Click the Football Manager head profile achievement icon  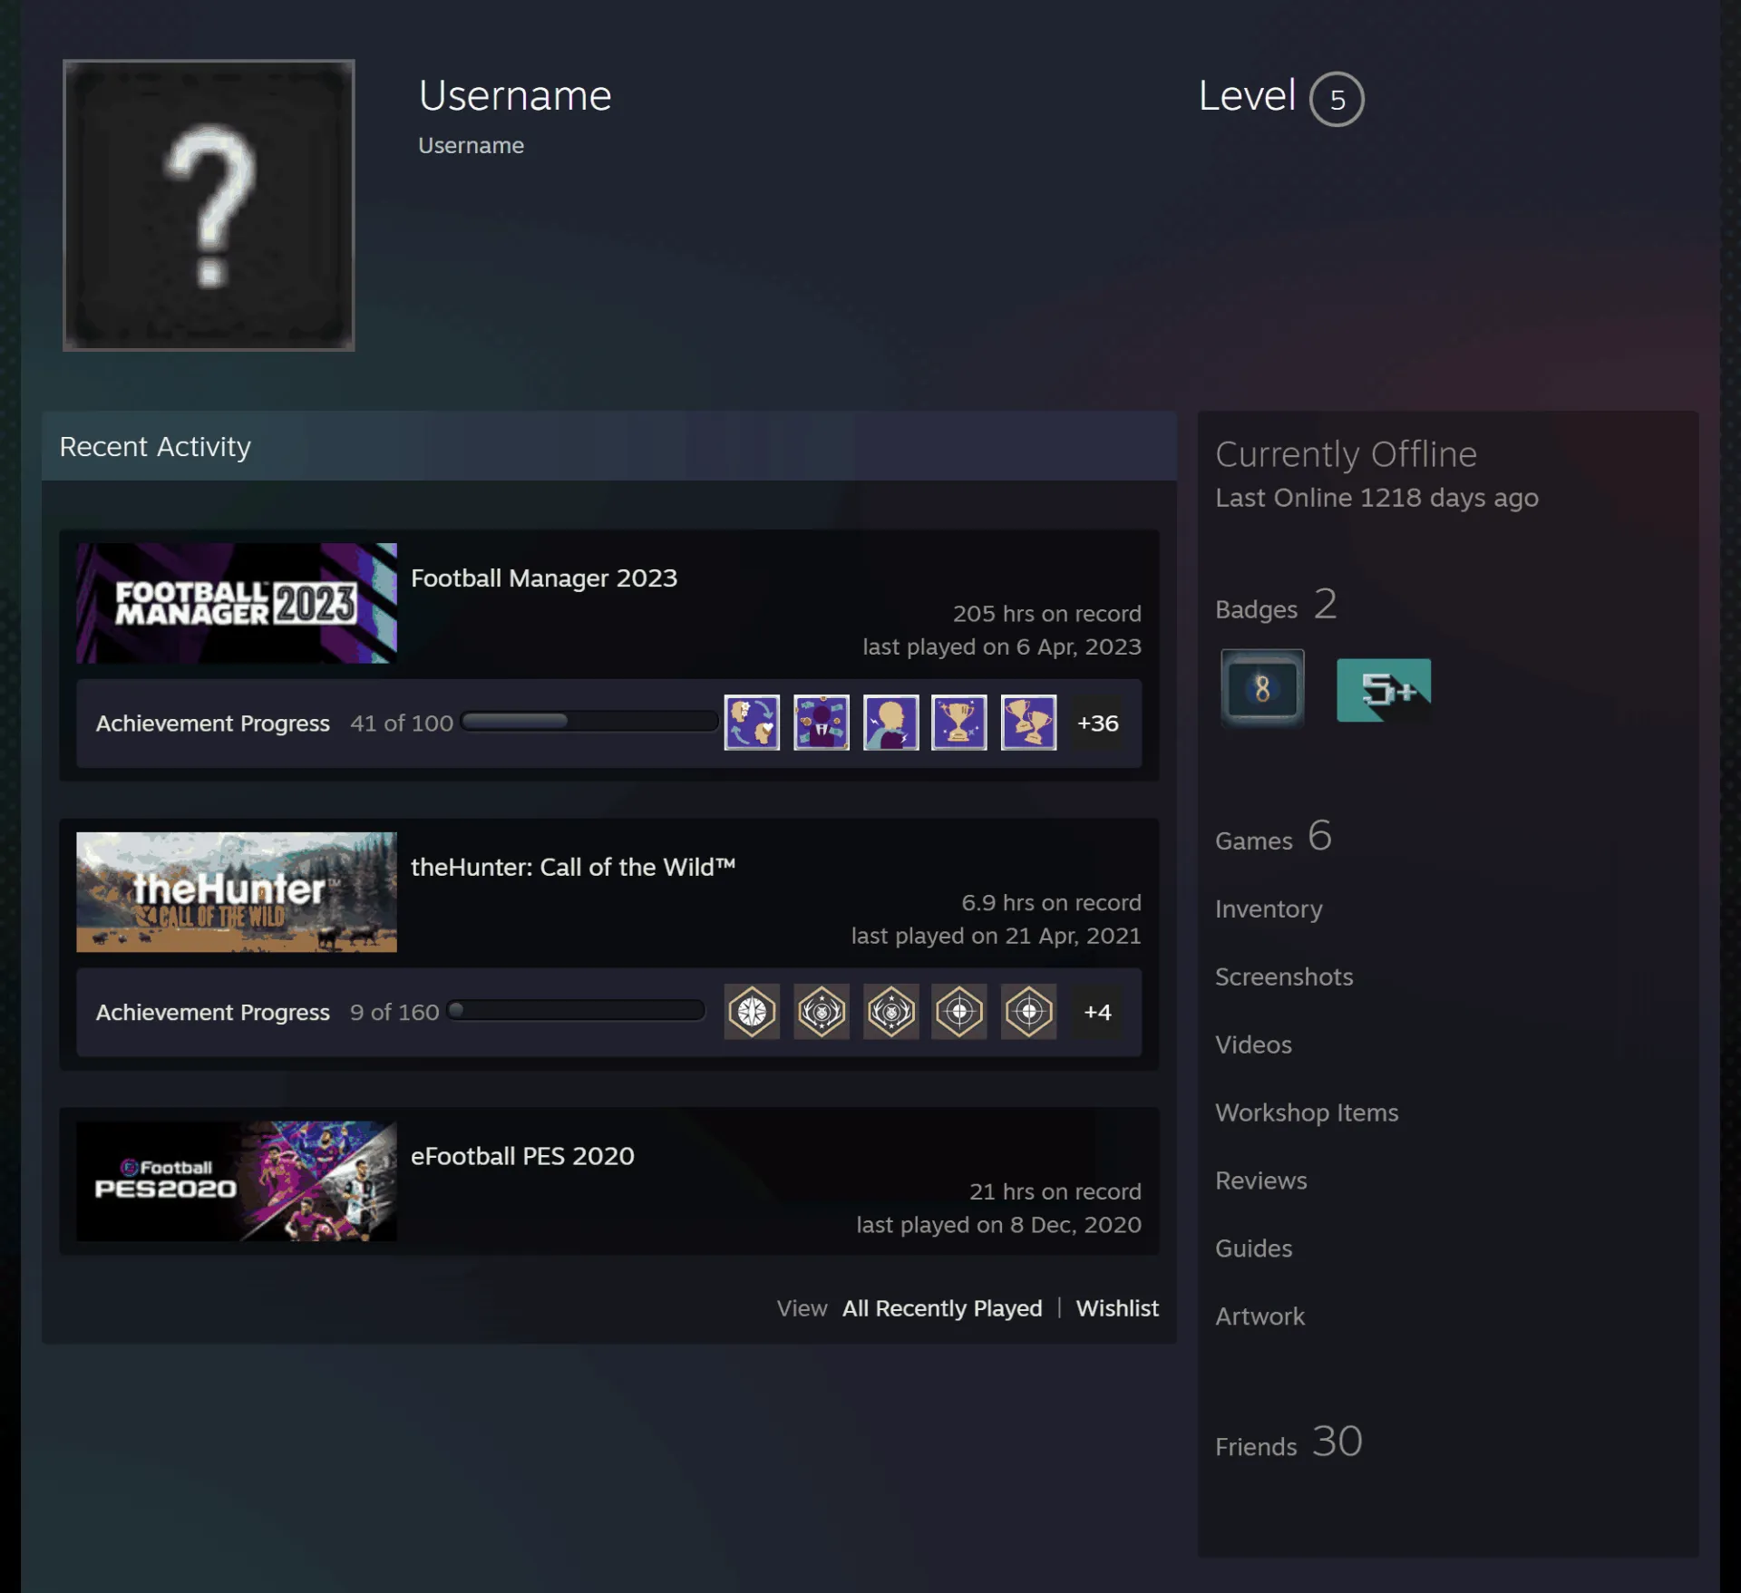890,723
